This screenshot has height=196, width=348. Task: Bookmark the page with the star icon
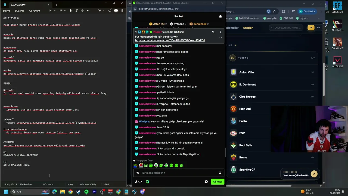tap(274, 11)
